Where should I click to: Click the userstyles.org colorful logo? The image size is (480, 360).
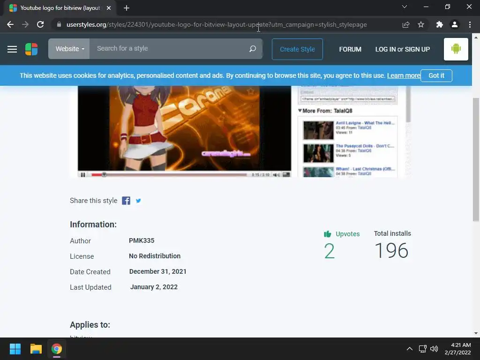[x=31, y=49]
